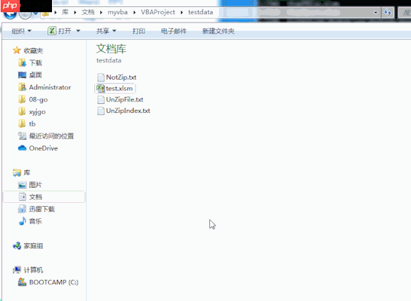Viewport: 411px width, 301px height.
Task: Click the UnZipFile.txt file name
Action: [x=125, y=99]
